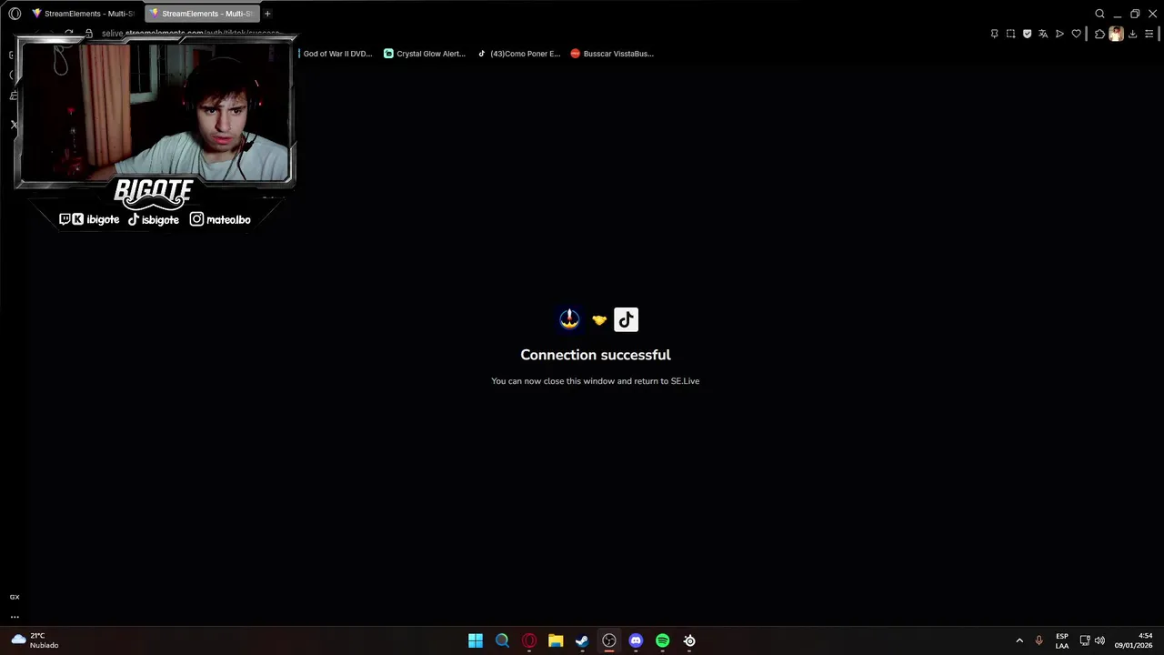The image size is (1164, 655).
Task: Open the extensions cube menu
Action: pyautogui.click(x=1099, y=34)
